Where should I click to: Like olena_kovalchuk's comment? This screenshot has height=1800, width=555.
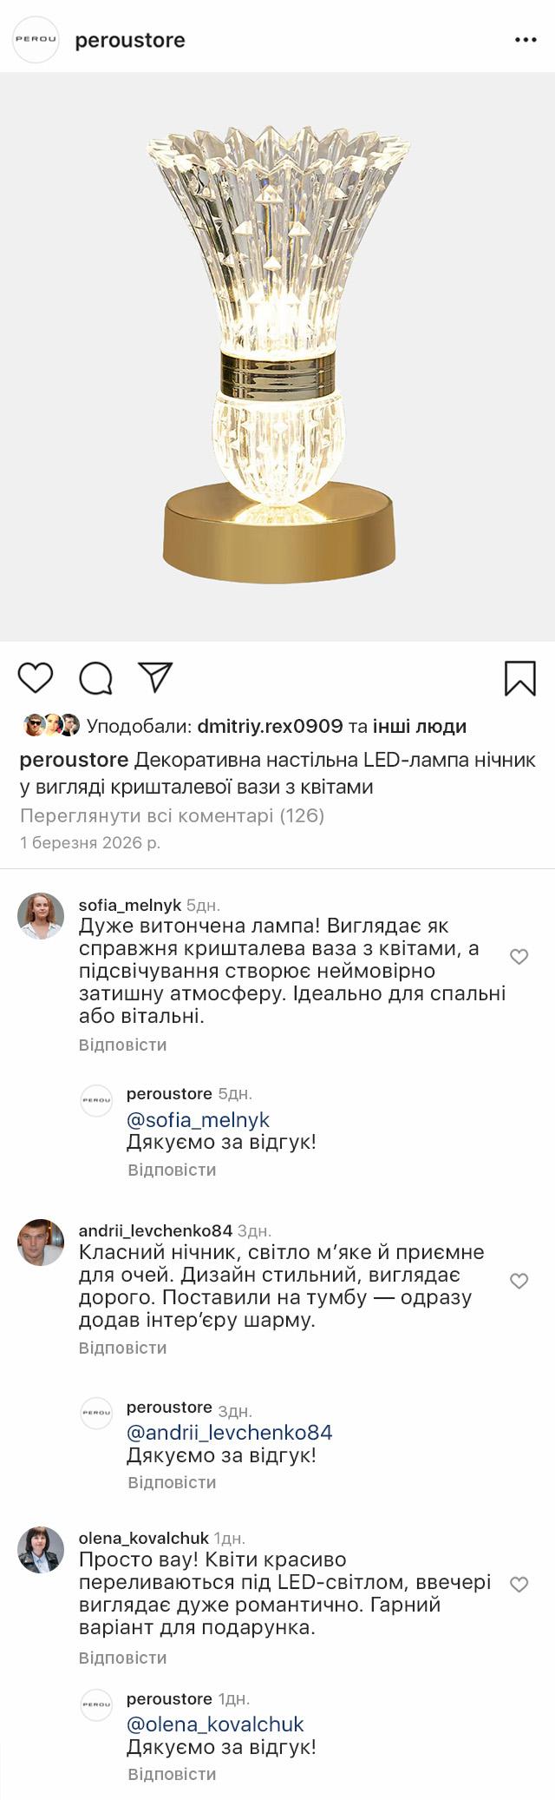click(519, 1584)
